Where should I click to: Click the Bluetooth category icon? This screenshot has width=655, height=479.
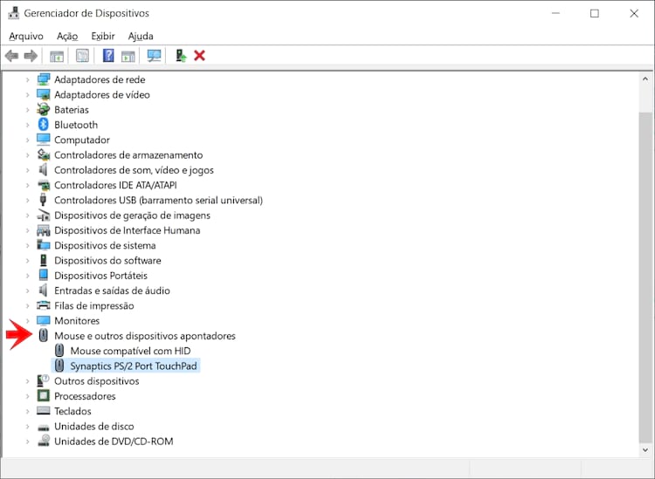tap(44, 125)
